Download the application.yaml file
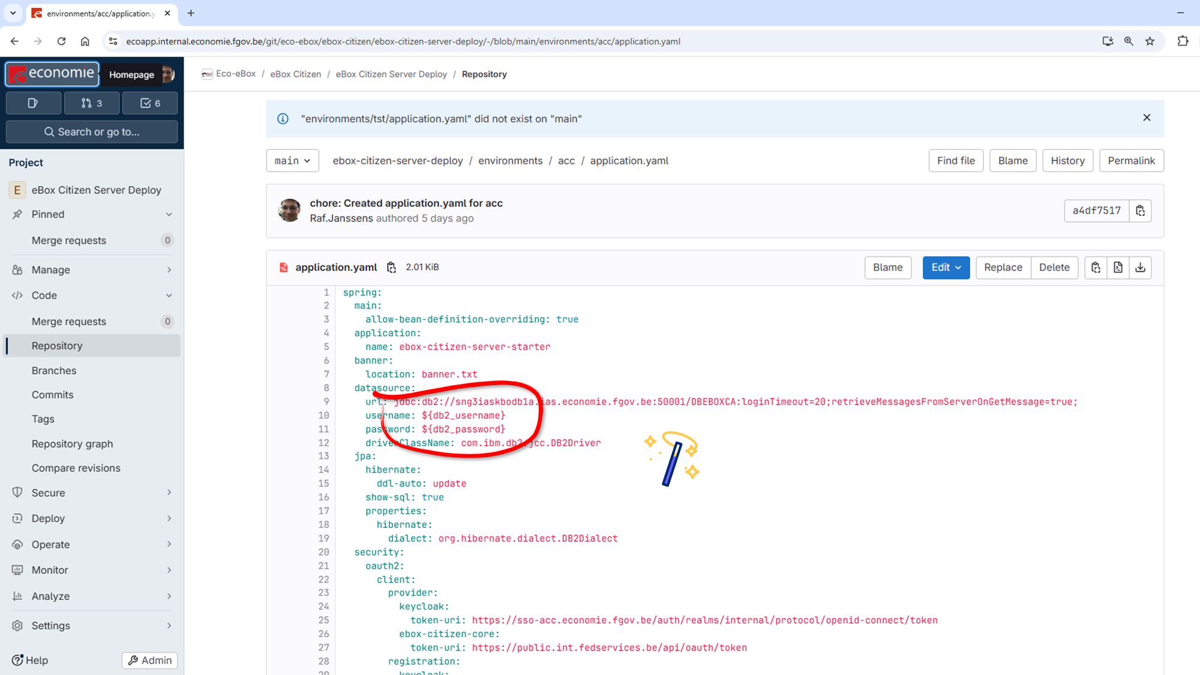Image resolution: width=1200 pixels, height=675 pixels. click(1140, 268)
